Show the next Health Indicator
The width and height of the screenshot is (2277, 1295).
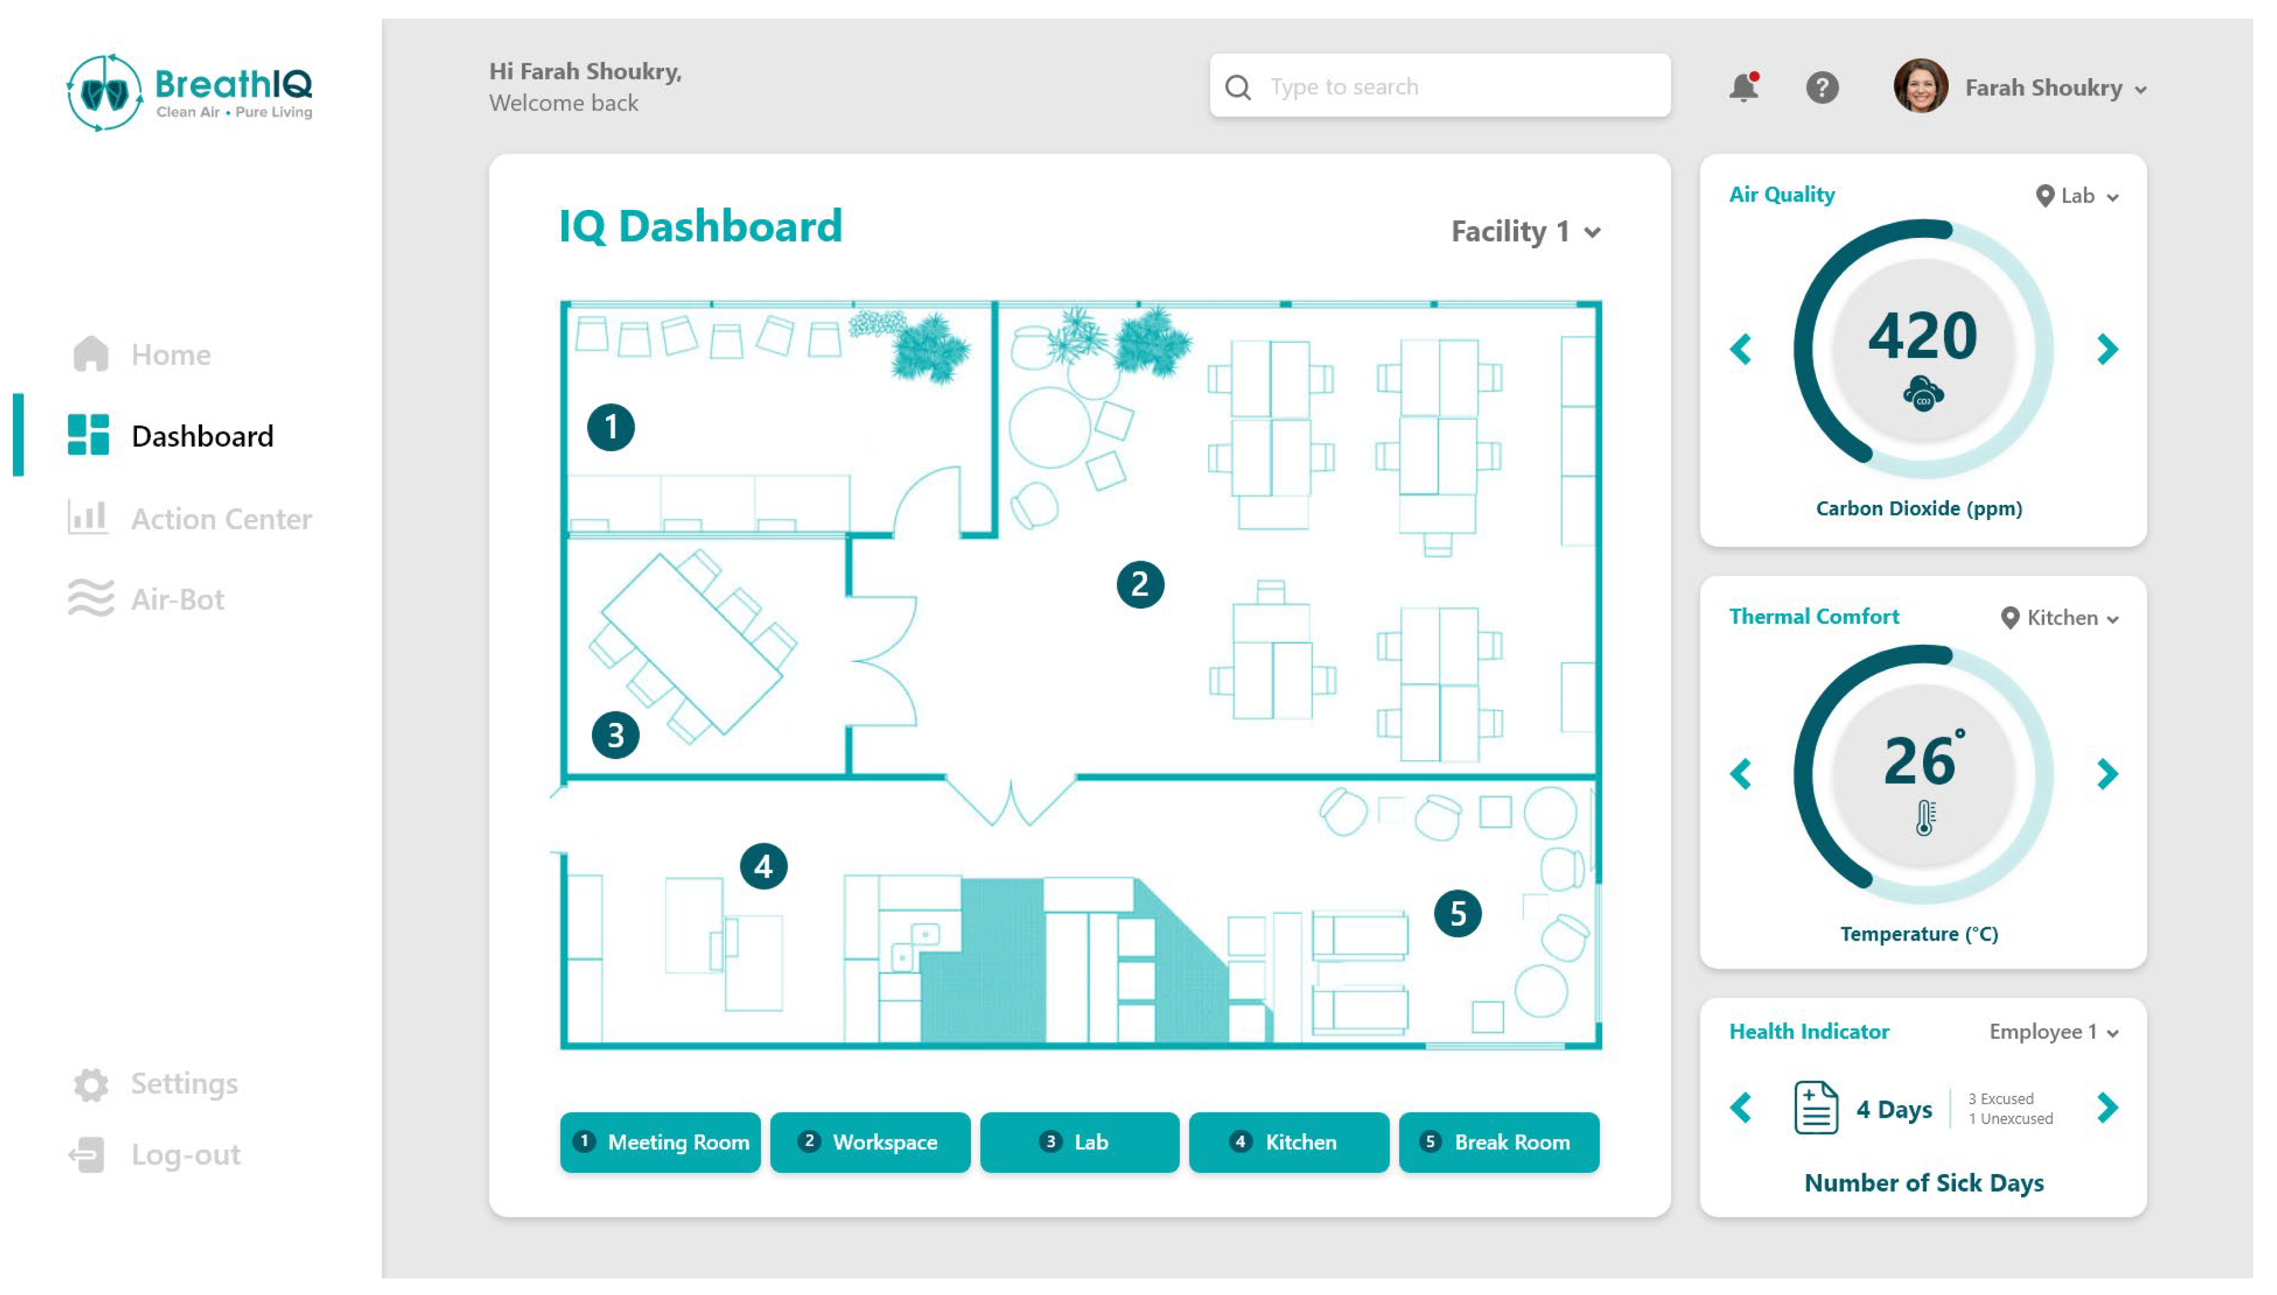[x=2106, y=1108]
